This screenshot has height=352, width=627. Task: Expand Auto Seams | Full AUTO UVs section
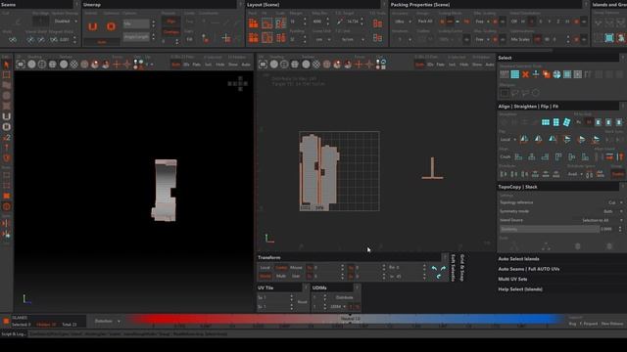[x=529, y=269]
